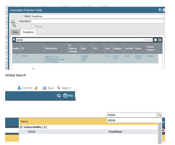Click the Enable column header
Image resolution: width=175 pixels, height=145 pixels.
(16, 48)
